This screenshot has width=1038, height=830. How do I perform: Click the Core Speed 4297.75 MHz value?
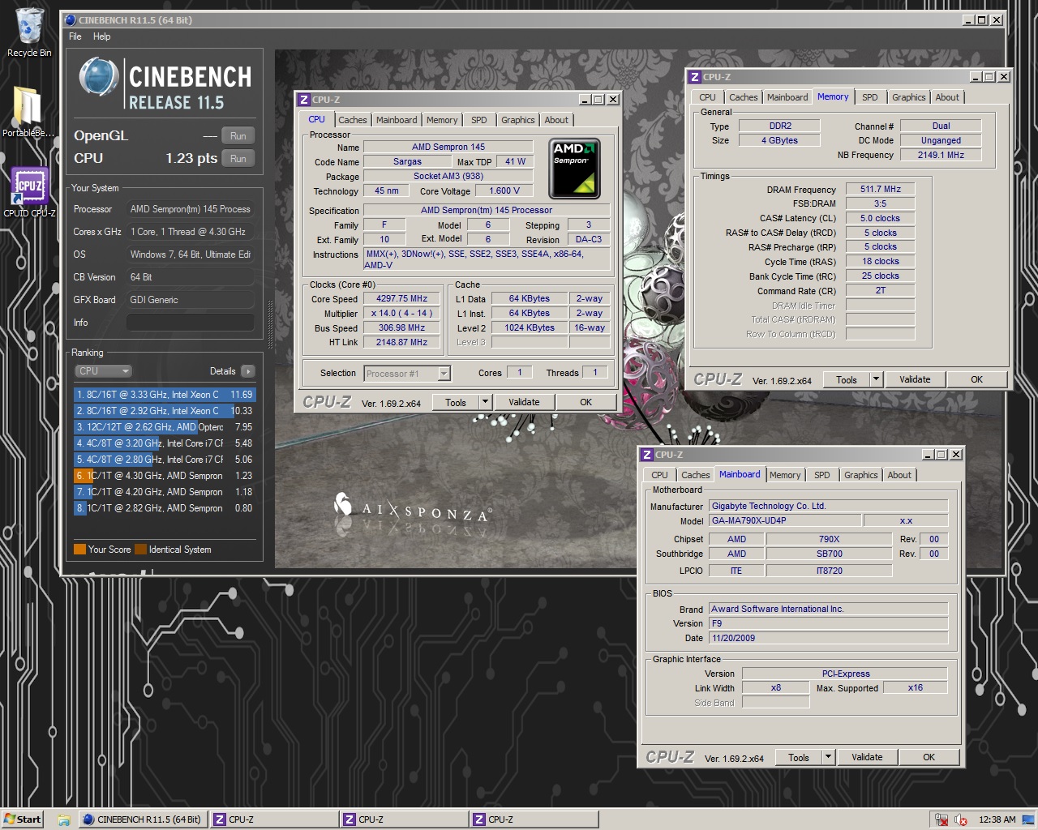(x=401, y=298)
